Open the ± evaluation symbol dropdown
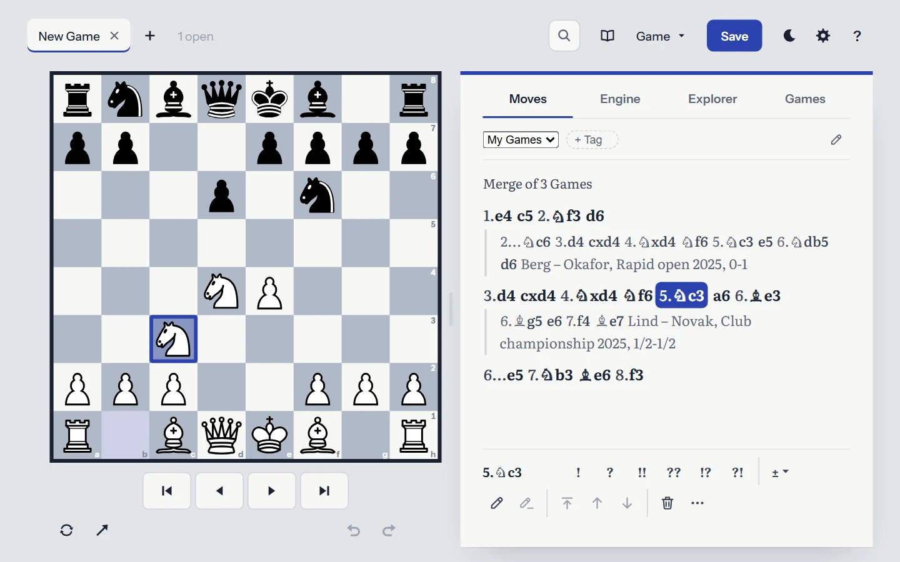Viewport: 900px width, 562px height. click(779, 473)
